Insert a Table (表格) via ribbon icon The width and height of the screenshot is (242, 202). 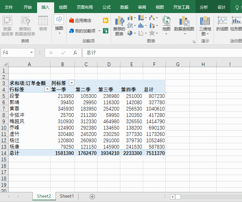point(43,23)
